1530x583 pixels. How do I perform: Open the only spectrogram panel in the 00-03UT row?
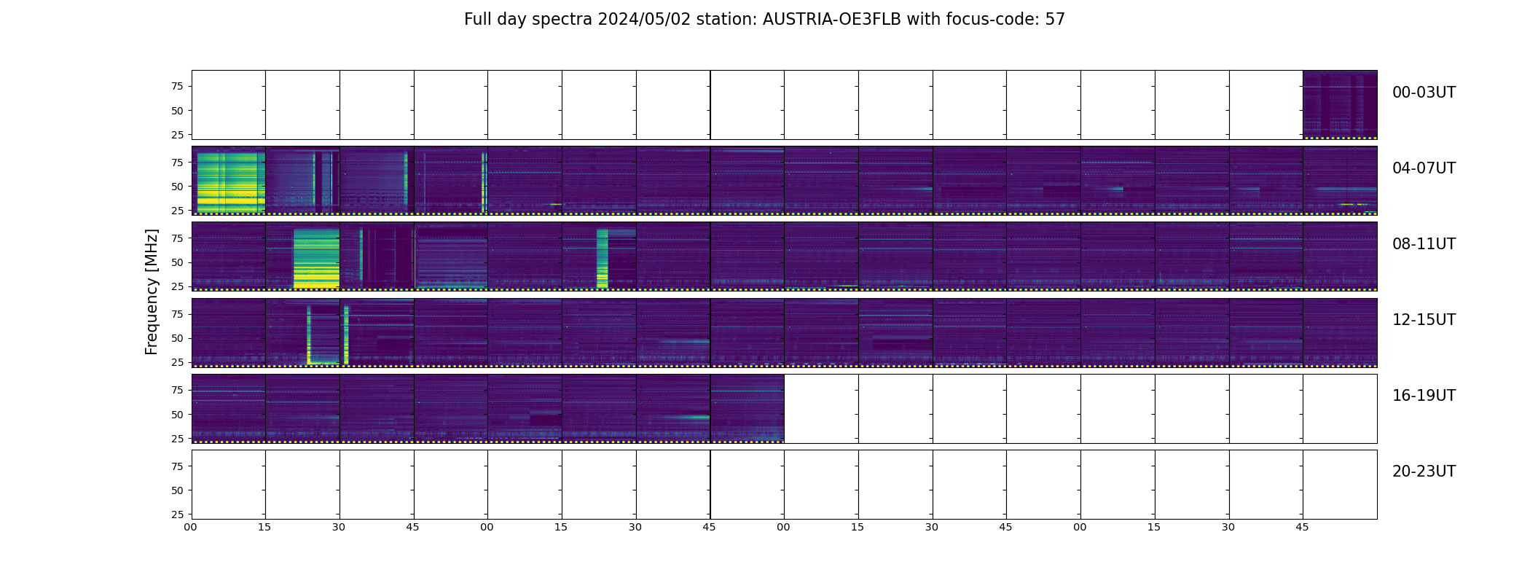[x=1340, y=105]
